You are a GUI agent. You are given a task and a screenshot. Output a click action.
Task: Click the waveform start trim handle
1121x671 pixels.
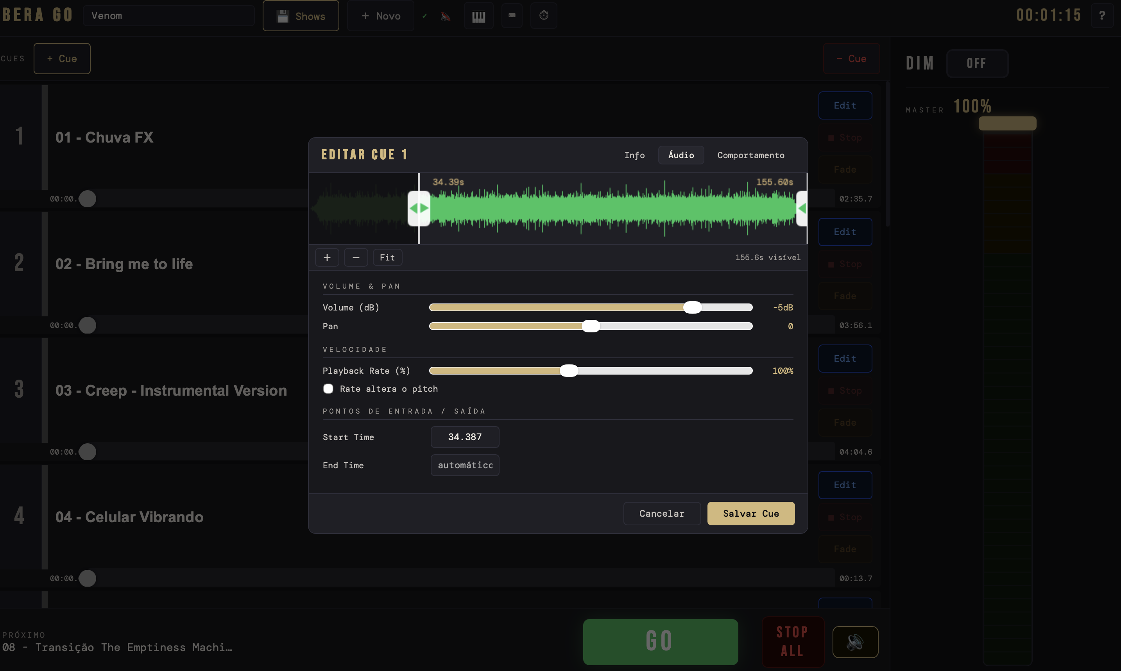point(419,209)
